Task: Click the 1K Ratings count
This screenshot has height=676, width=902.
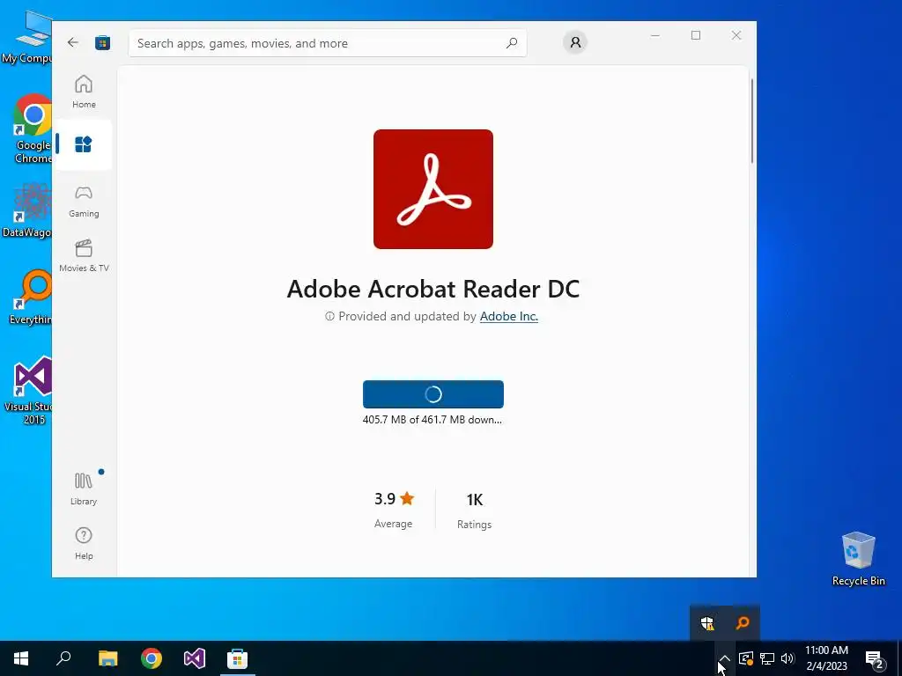Action: [474, 511]
